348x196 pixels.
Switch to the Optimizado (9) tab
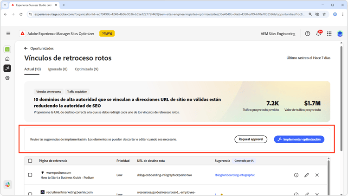[87, 69]
